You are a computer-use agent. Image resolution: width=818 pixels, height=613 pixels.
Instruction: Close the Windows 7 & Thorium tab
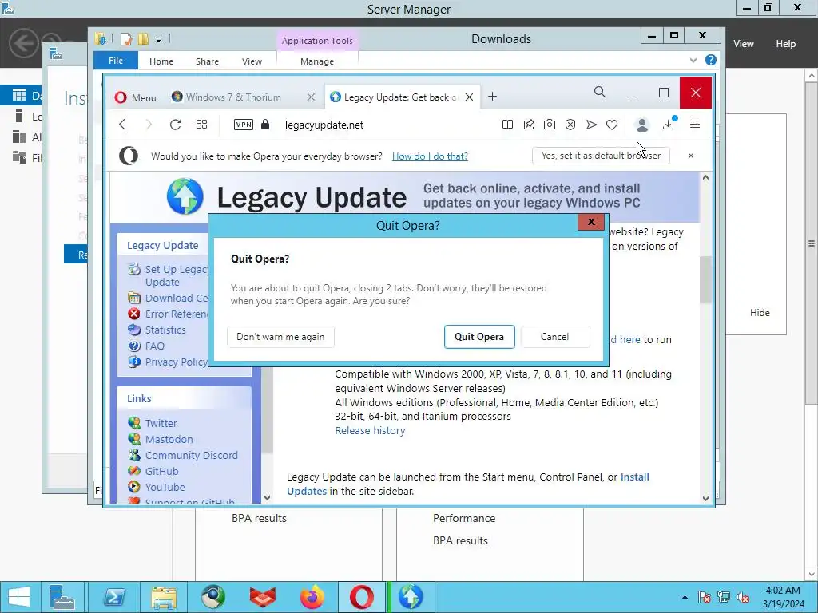(x=311, y=97)
